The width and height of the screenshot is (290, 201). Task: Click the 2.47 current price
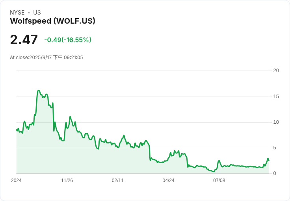(24, 39)
